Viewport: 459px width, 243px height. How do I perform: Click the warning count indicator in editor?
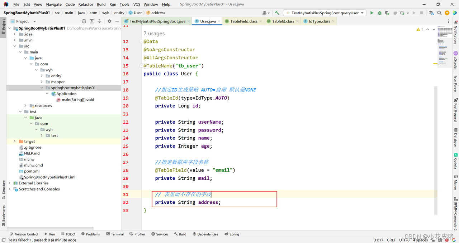point(420,29)
